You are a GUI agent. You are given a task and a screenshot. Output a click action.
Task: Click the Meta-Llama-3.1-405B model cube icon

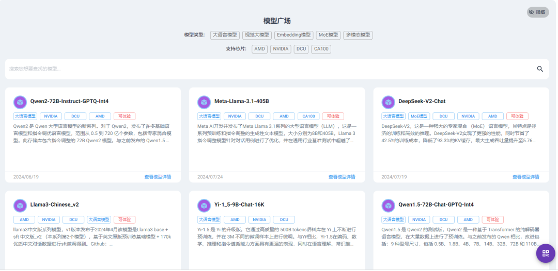tap(204, 102)
